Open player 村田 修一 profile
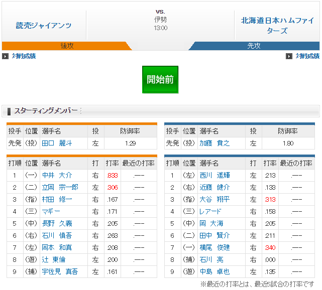Image resolution: width=322 pixels, height=290 pixels. coord(57,199)
